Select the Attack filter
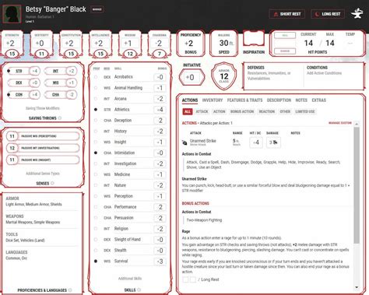Image resolution: width=369 pixels, height=295 pixels. 202,111
